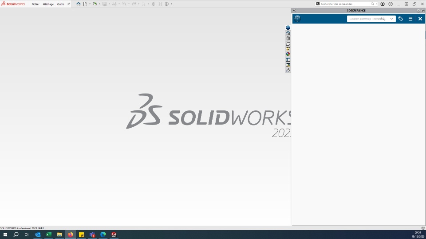Click the status bar icon bottom right
426x239 pixels.
pyautogui.click(x=423, y=228)
